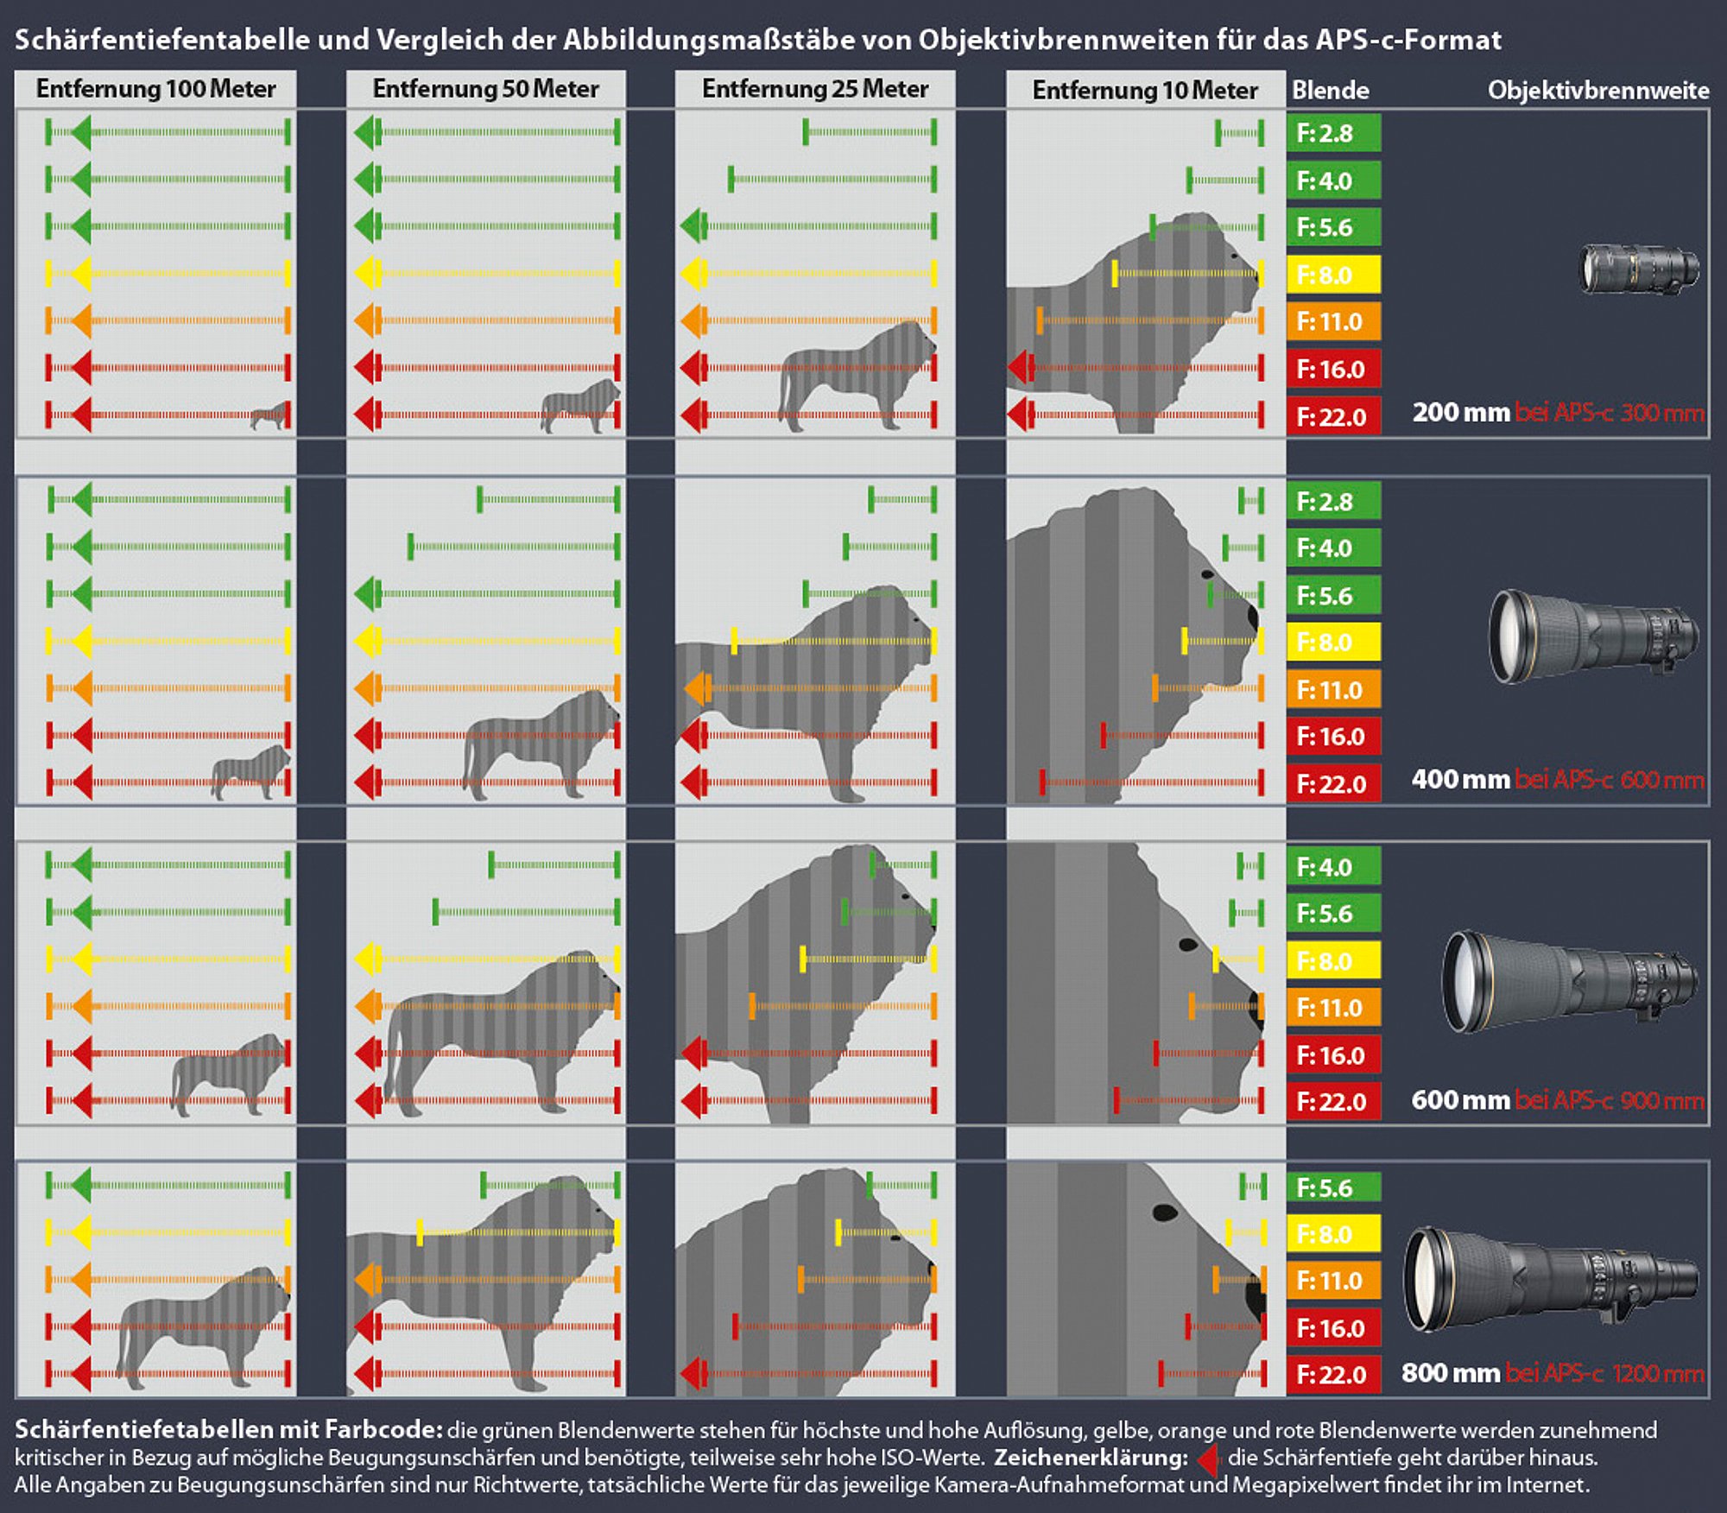
Task: Select the 'Entfernung 10 Meter' column header
Action: tap(1145, 90)
